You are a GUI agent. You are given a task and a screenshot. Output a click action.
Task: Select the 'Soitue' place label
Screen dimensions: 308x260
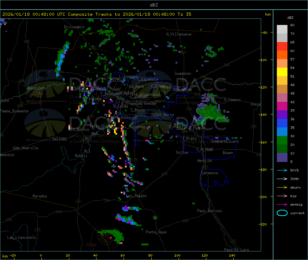(182, 152)
